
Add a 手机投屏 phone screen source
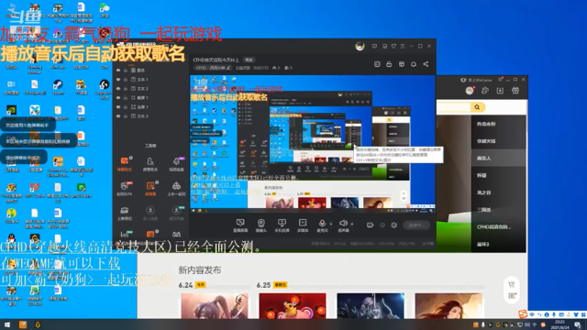point(282,225)
